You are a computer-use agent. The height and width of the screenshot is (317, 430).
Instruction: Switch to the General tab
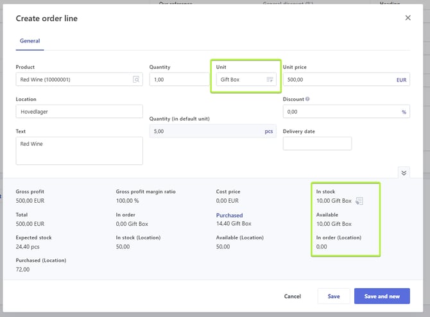pos(30,41)
